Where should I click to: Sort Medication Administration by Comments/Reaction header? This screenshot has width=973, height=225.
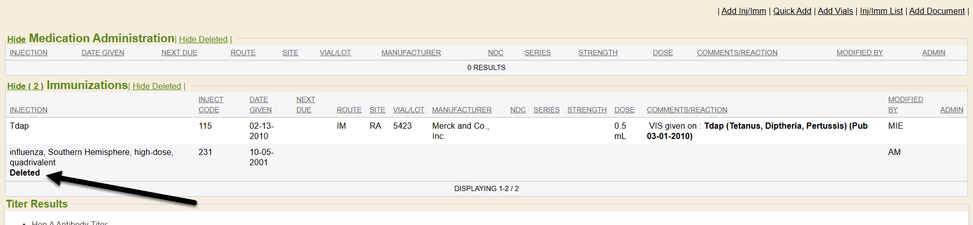(737, 53)
